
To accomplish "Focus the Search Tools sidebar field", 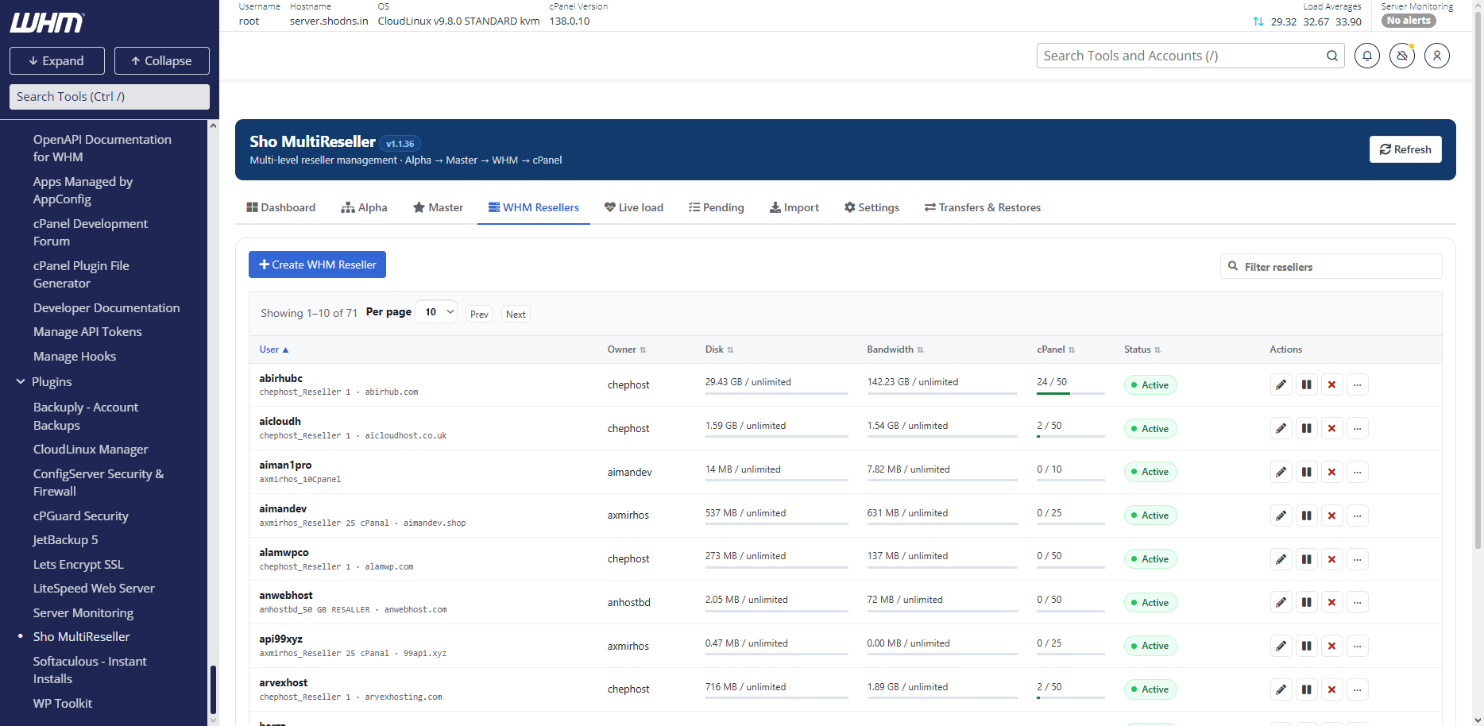I will [110, 97].
